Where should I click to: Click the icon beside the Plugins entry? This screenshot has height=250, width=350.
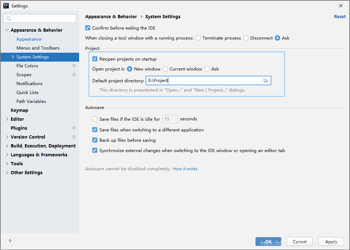74,128
